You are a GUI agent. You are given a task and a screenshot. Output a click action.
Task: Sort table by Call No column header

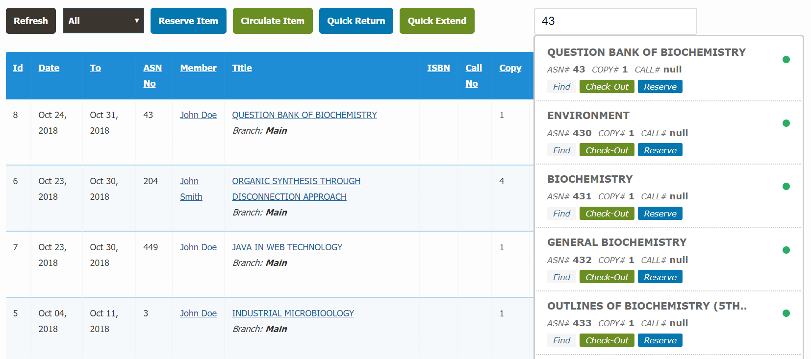pos(474,75)
